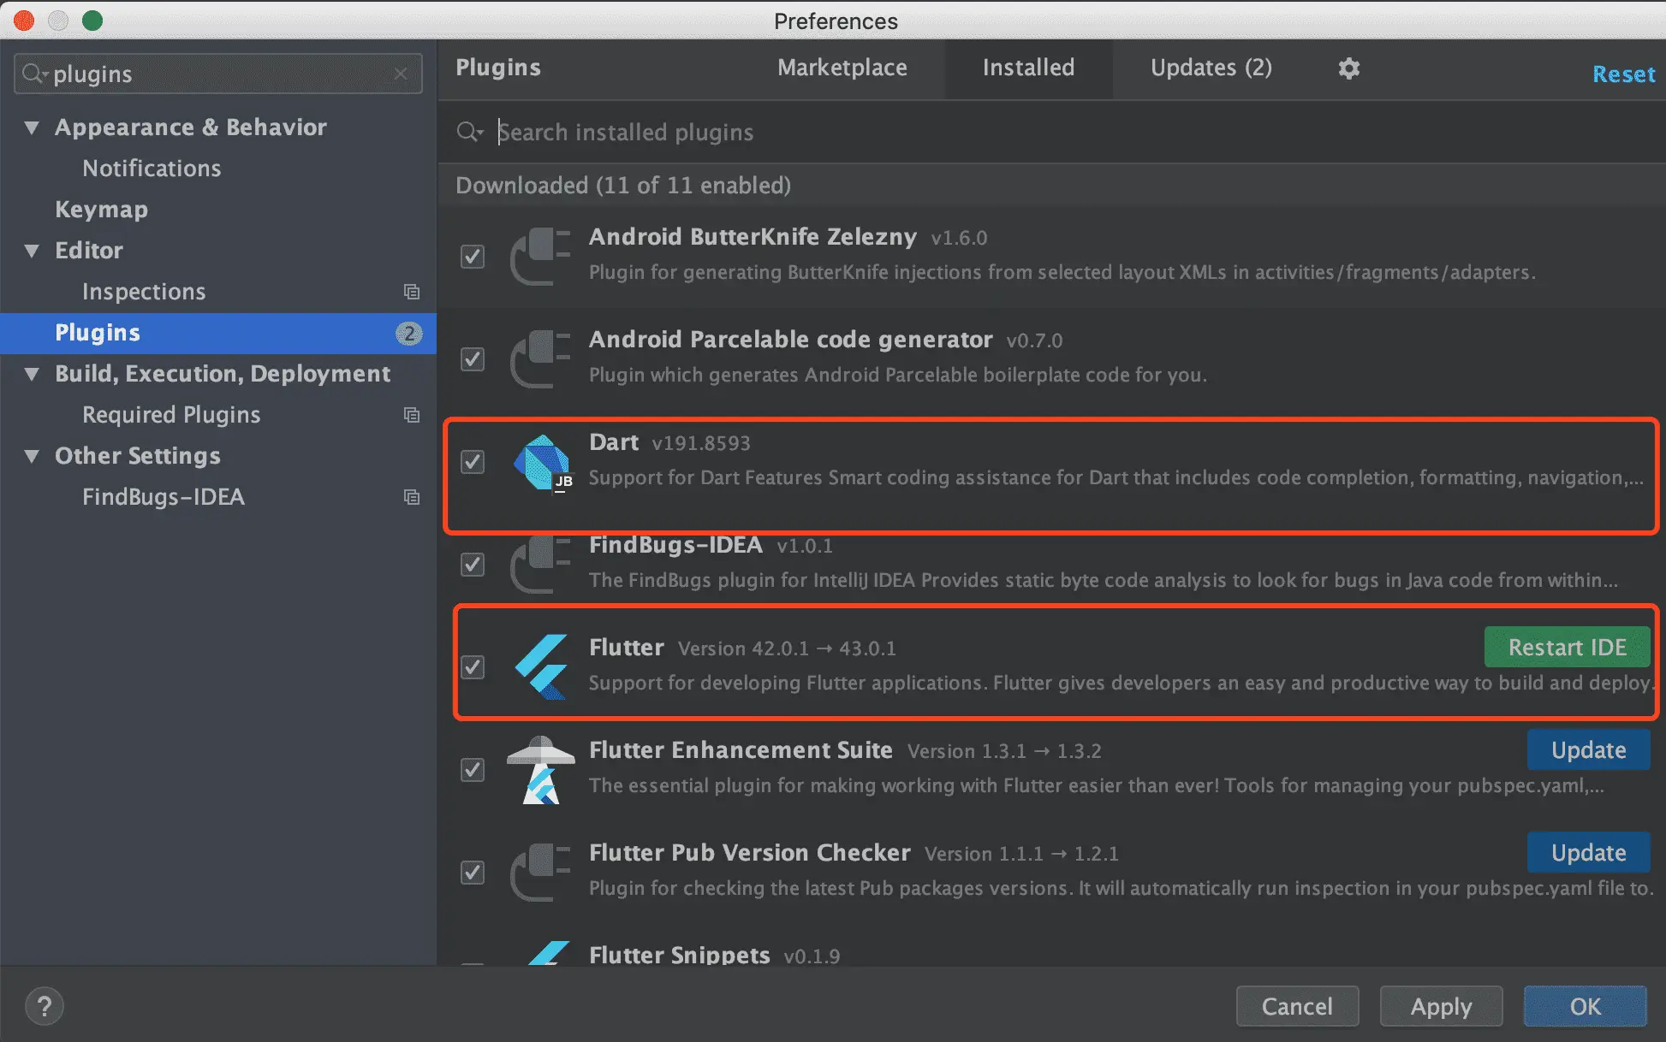Click the Cancel button
The width and height of the screenshot is (1666, 1042).
1297,1006
